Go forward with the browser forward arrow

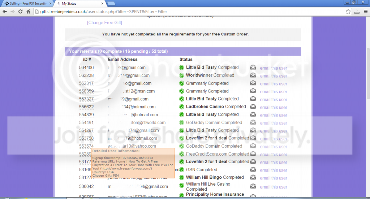tap(13, 11)
